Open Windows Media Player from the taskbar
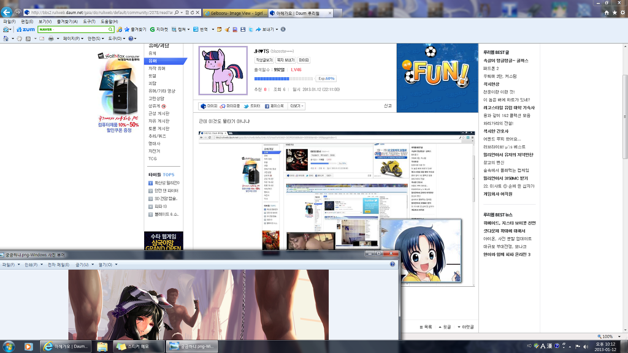The height and width of the screenshot is (353, 628). (28, 347)
